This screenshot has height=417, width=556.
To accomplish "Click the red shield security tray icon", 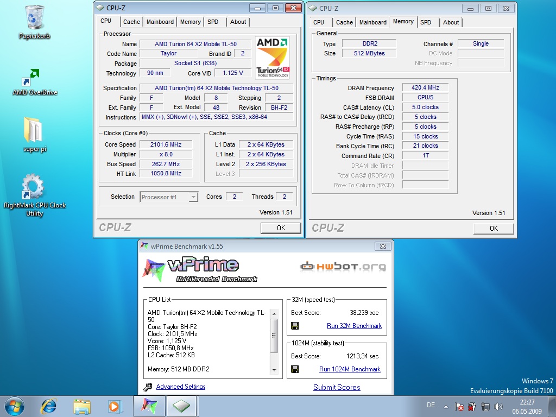I will pos(472,406).
